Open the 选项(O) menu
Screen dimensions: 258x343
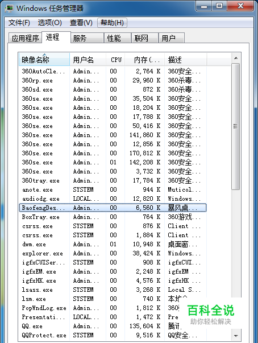click(x=50, y=23)
